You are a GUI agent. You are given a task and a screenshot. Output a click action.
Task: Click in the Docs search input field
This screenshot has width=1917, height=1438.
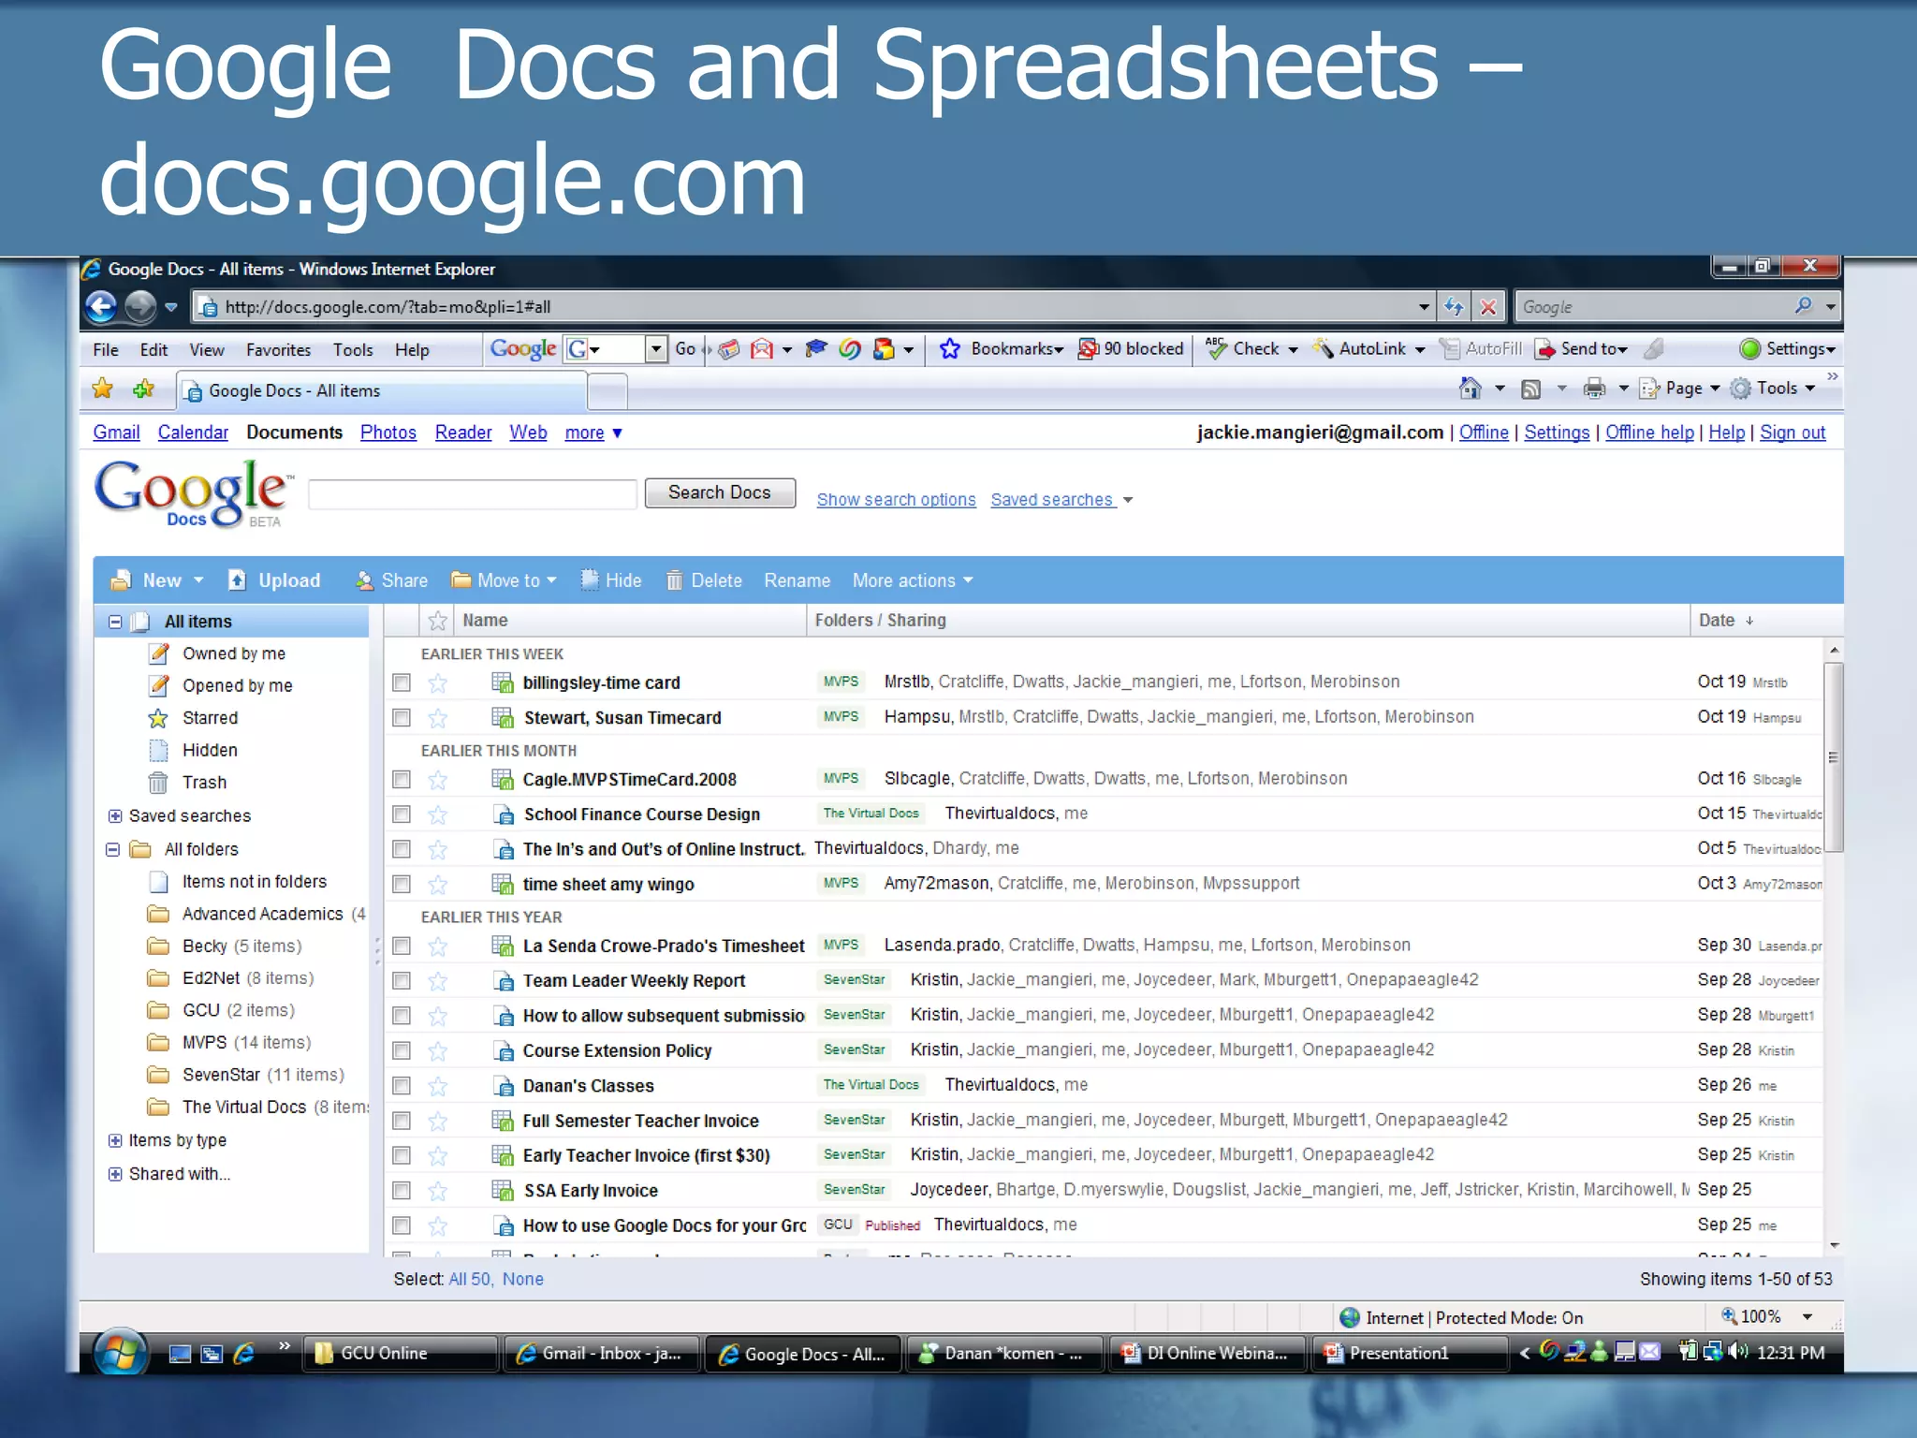click(x=473, y=493)
